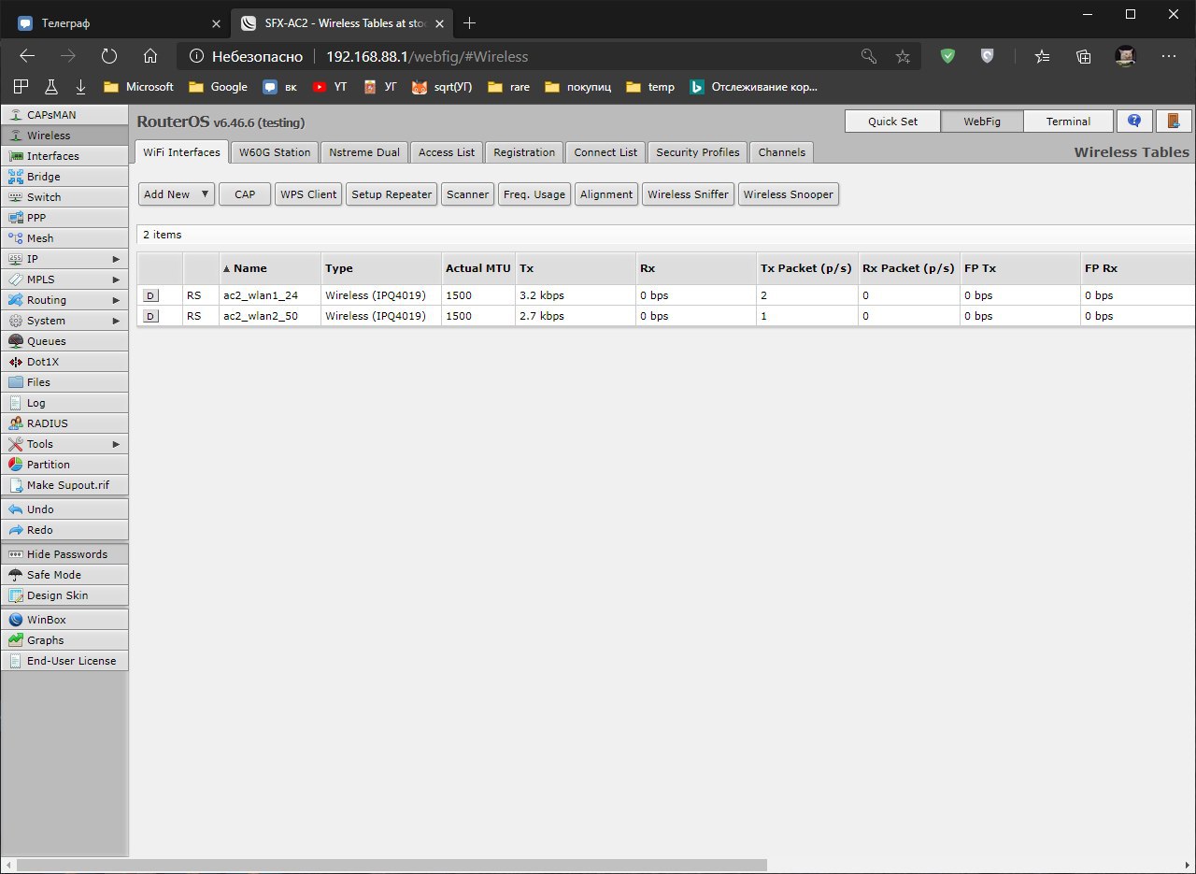Switch to Channels tab
Viewport: 1196px width, 874px height.
tap(782, 152)
